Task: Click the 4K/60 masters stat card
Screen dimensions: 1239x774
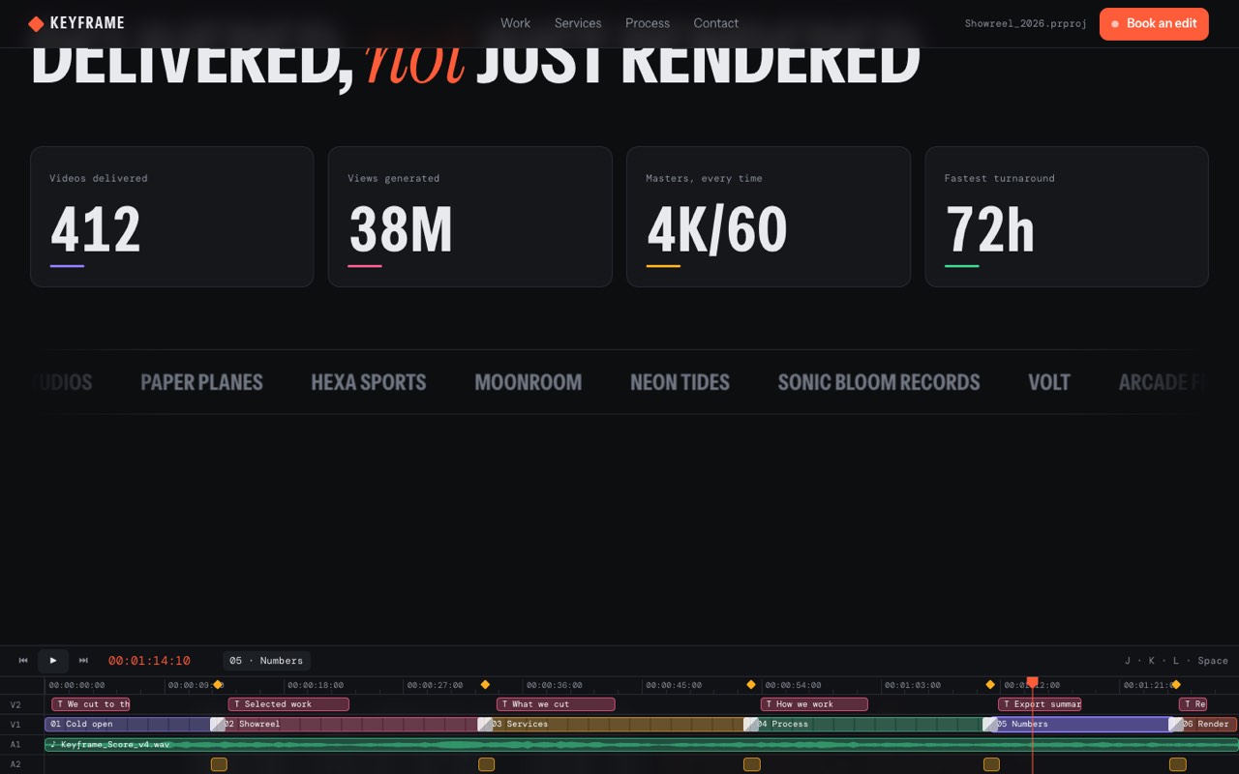Action: [x=769, y=217]
